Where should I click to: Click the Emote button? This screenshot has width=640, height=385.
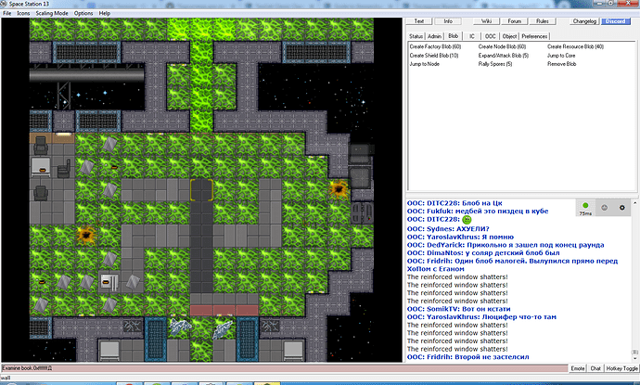pyautogui.click(x=578, y=368)
